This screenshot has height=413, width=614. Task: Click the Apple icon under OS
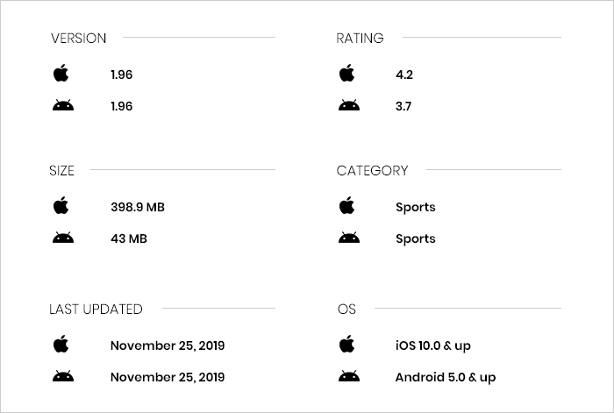click(347, 345)
